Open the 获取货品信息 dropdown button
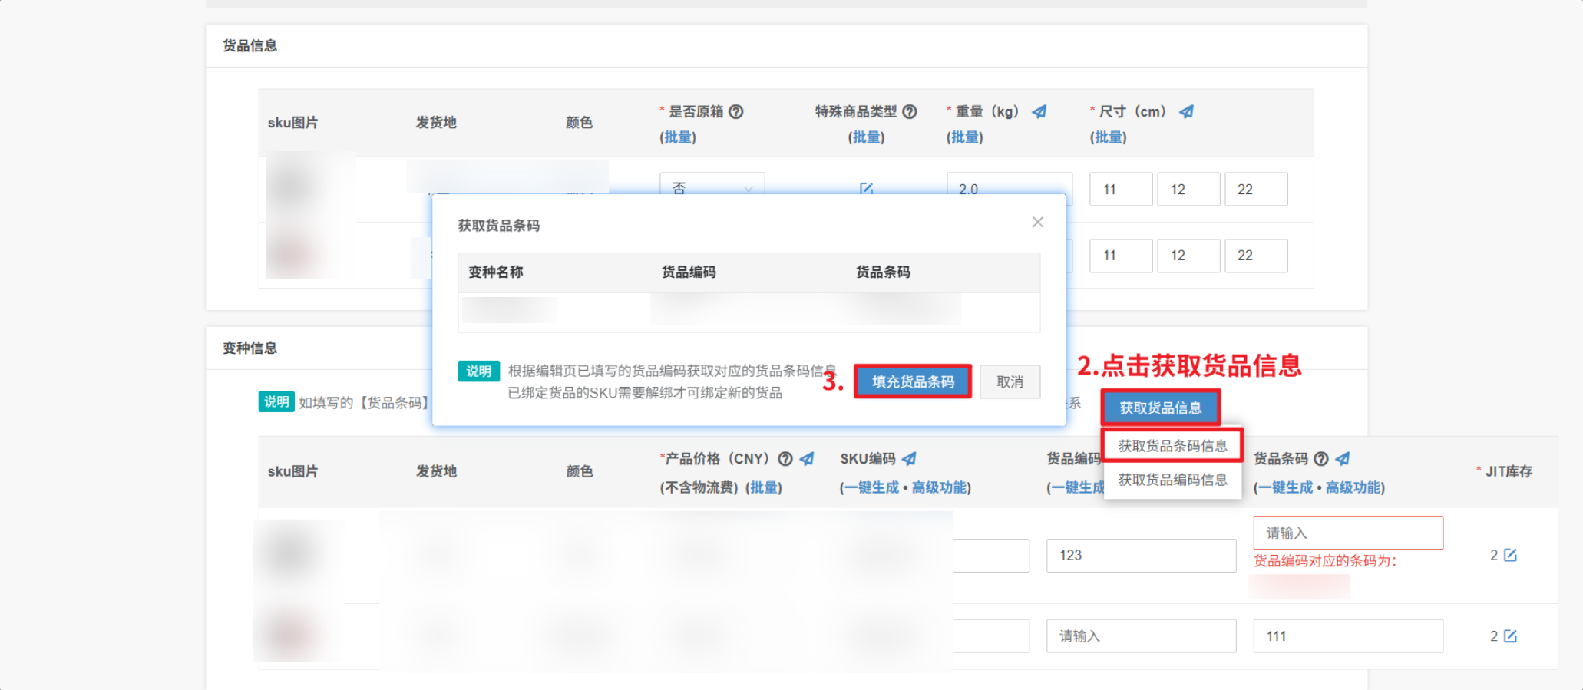 click(1160, 408)
